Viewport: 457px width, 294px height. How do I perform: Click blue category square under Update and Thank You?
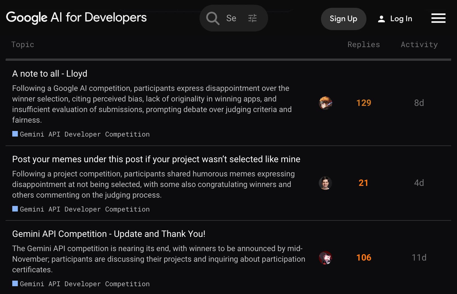(15, 283)
